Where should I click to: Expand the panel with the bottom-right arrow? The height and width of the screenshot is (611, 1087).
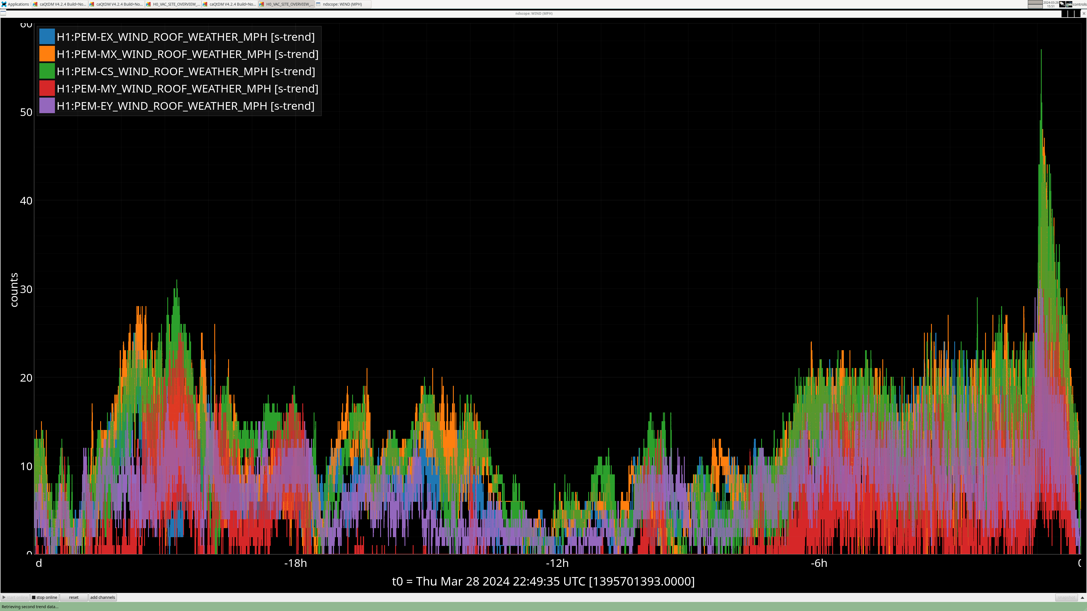point(1082,597)
